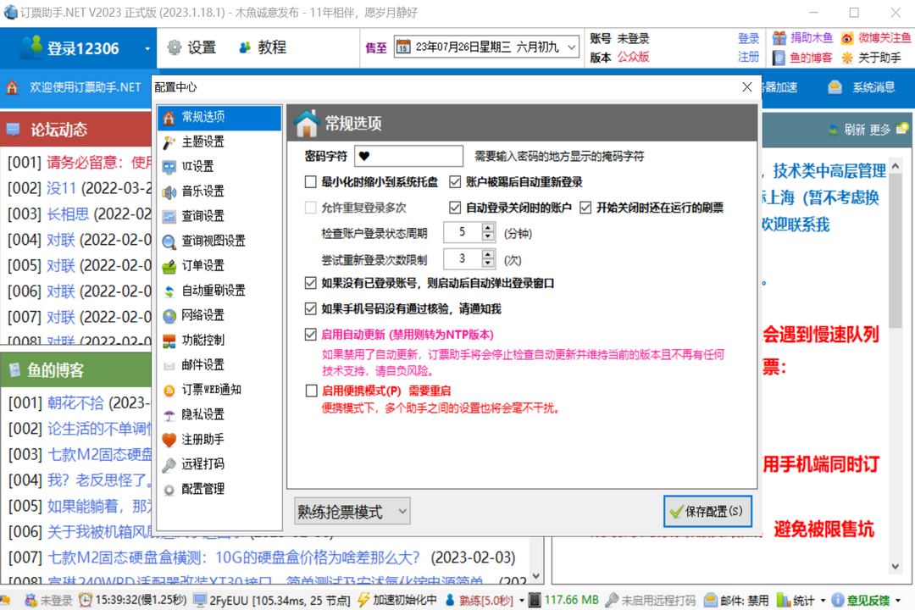Click 捐助木鱼 gift icon link

(803, 38)
